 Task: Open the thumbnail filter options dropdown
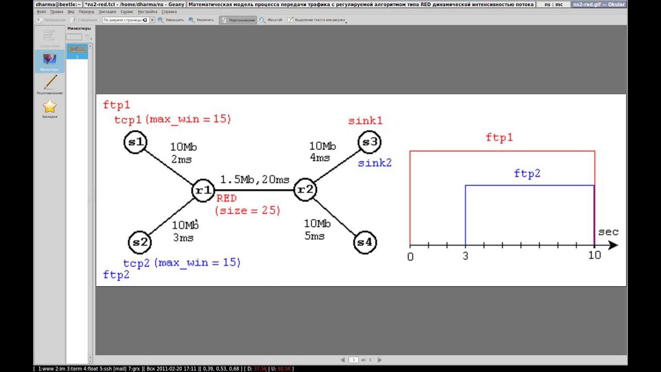[88, 37]
